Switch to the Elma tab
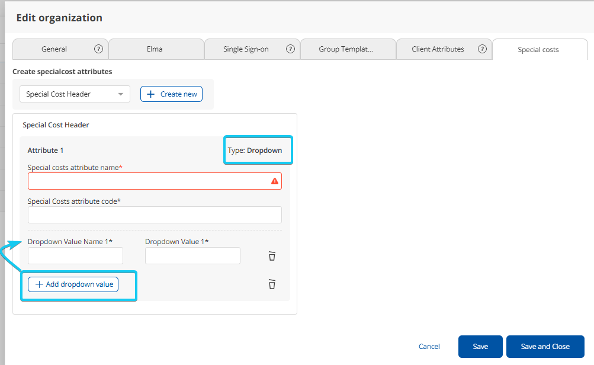Viewport: 594px width, 365px height. (155, 49)
